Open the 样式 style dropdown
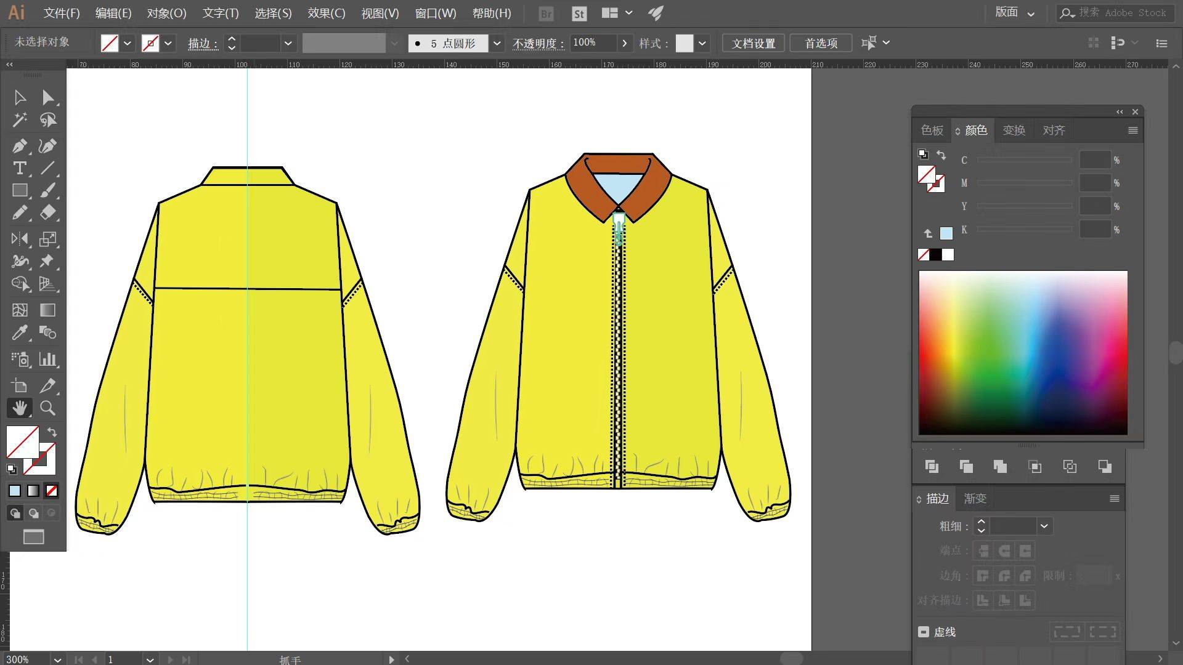1183x665 pixels. click(x=702, y=43)
